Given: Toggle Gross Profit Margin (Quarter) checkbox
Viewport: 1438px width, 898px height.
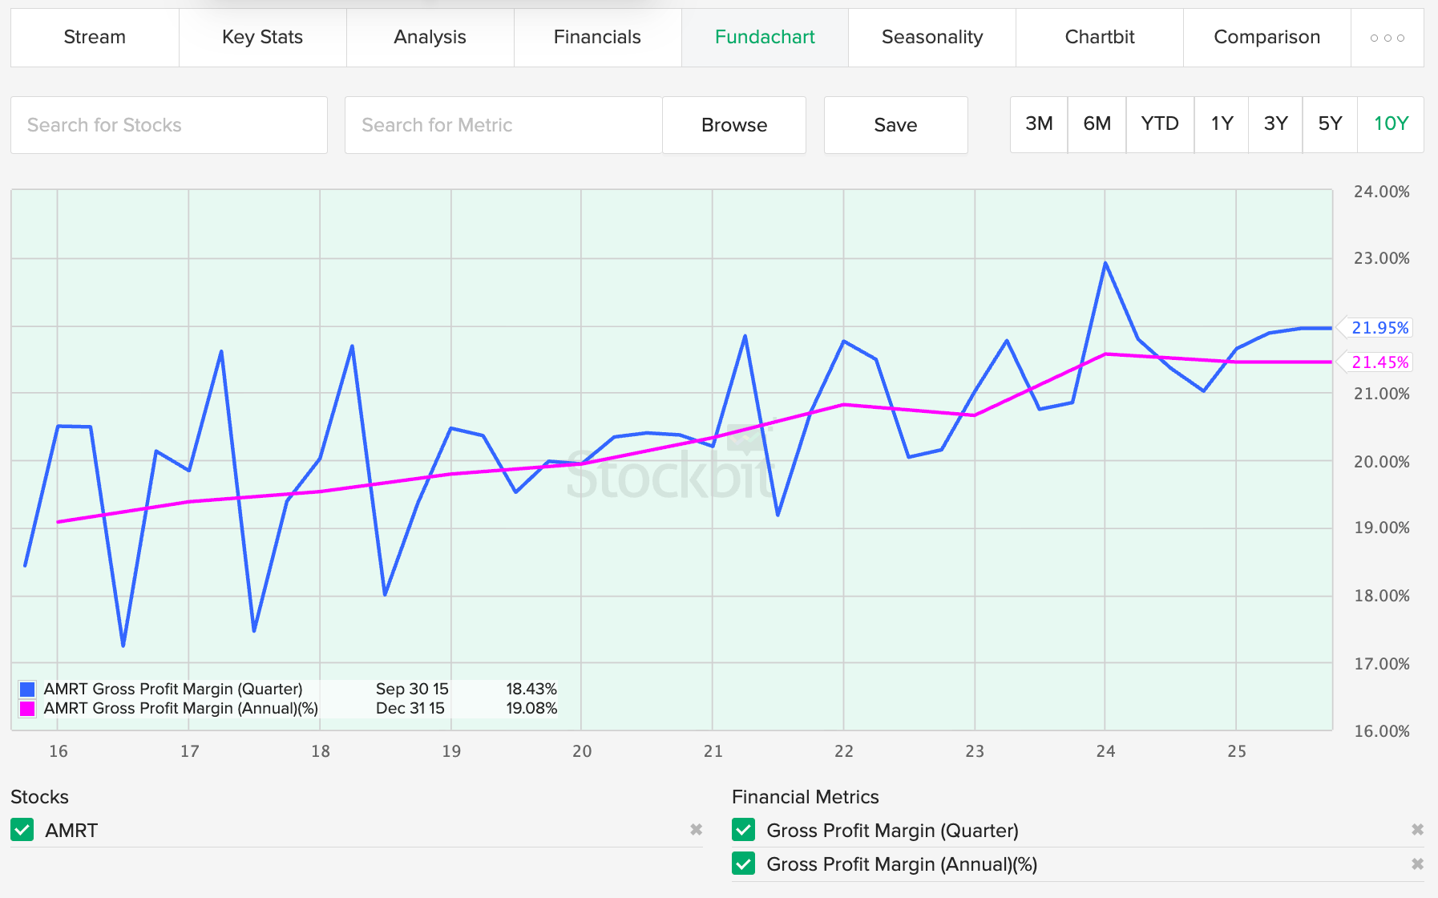Looking at the screenshot, I should pyautogui.click(x=744, y=830).
